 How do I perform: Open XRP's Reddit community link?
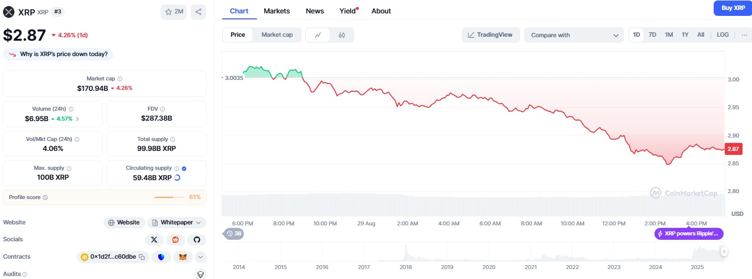click(x=175, y=240)
